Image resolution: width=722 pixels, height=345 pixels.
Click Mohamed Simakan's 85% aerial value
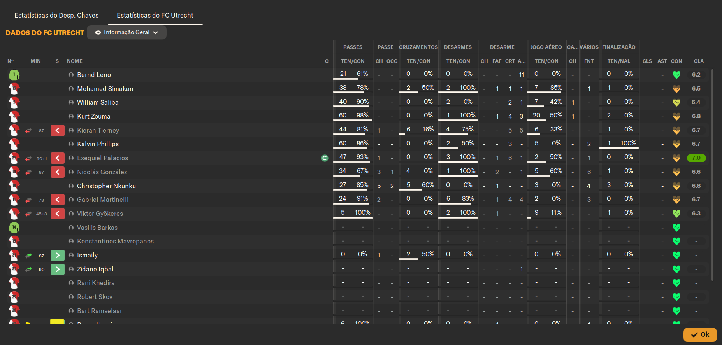coord(556,88)
